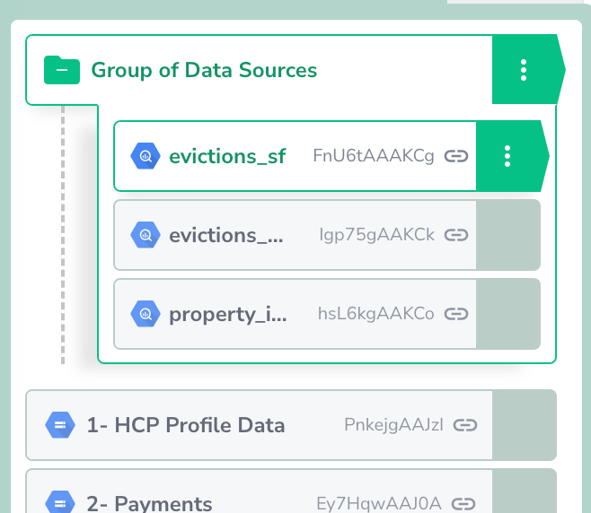591x513 pixels.
Task: Click the link icon next to lgp75gAAKCk
Action: click(456, 235)
